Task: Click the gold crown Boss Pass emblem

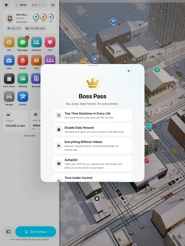Action: [x=92, y=83]
